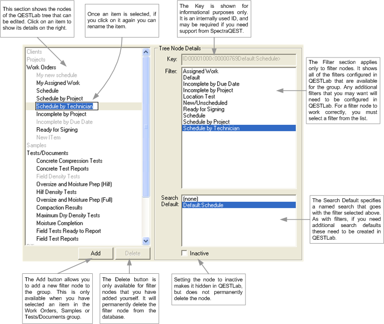Image resolution: width=384 pixels, height=324 pixels.
Task: Click the Key ID text field
Action: 239,59
